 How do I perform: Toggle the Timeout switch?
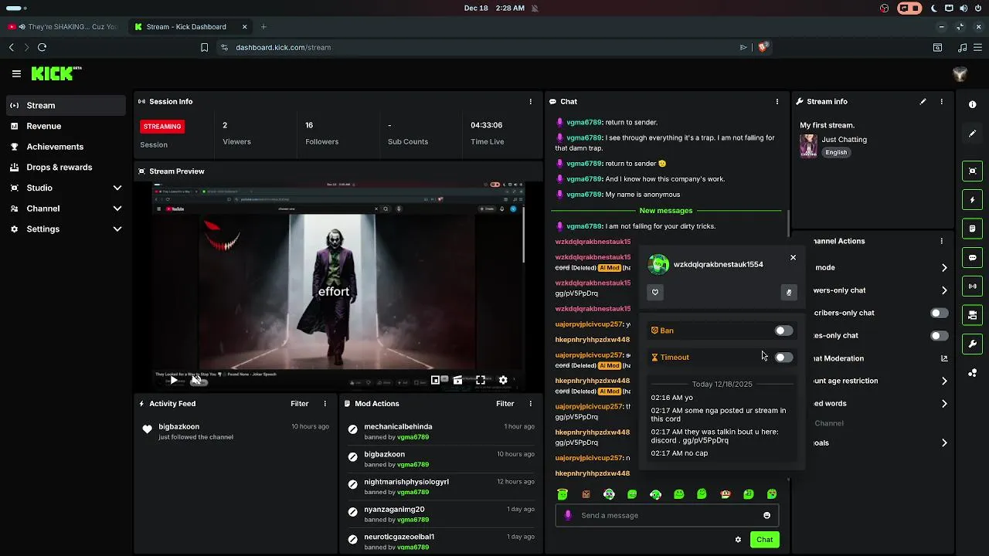(783, 358)
